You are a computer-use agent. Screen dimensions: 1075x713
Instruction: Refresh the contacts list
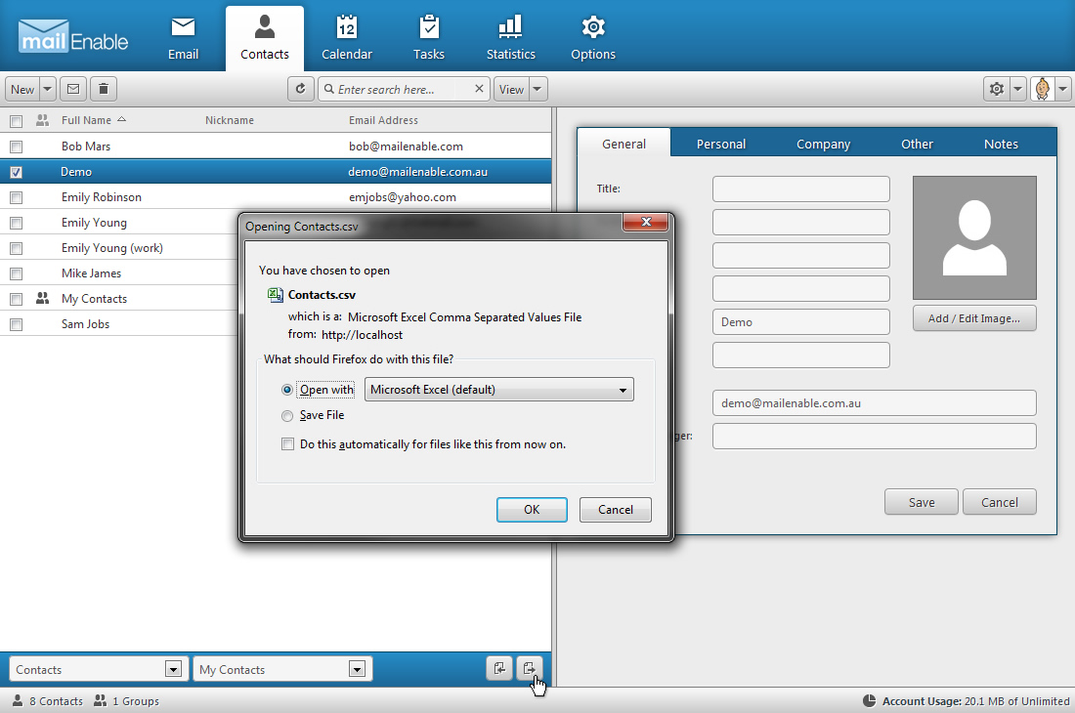(x=300, y=89)
